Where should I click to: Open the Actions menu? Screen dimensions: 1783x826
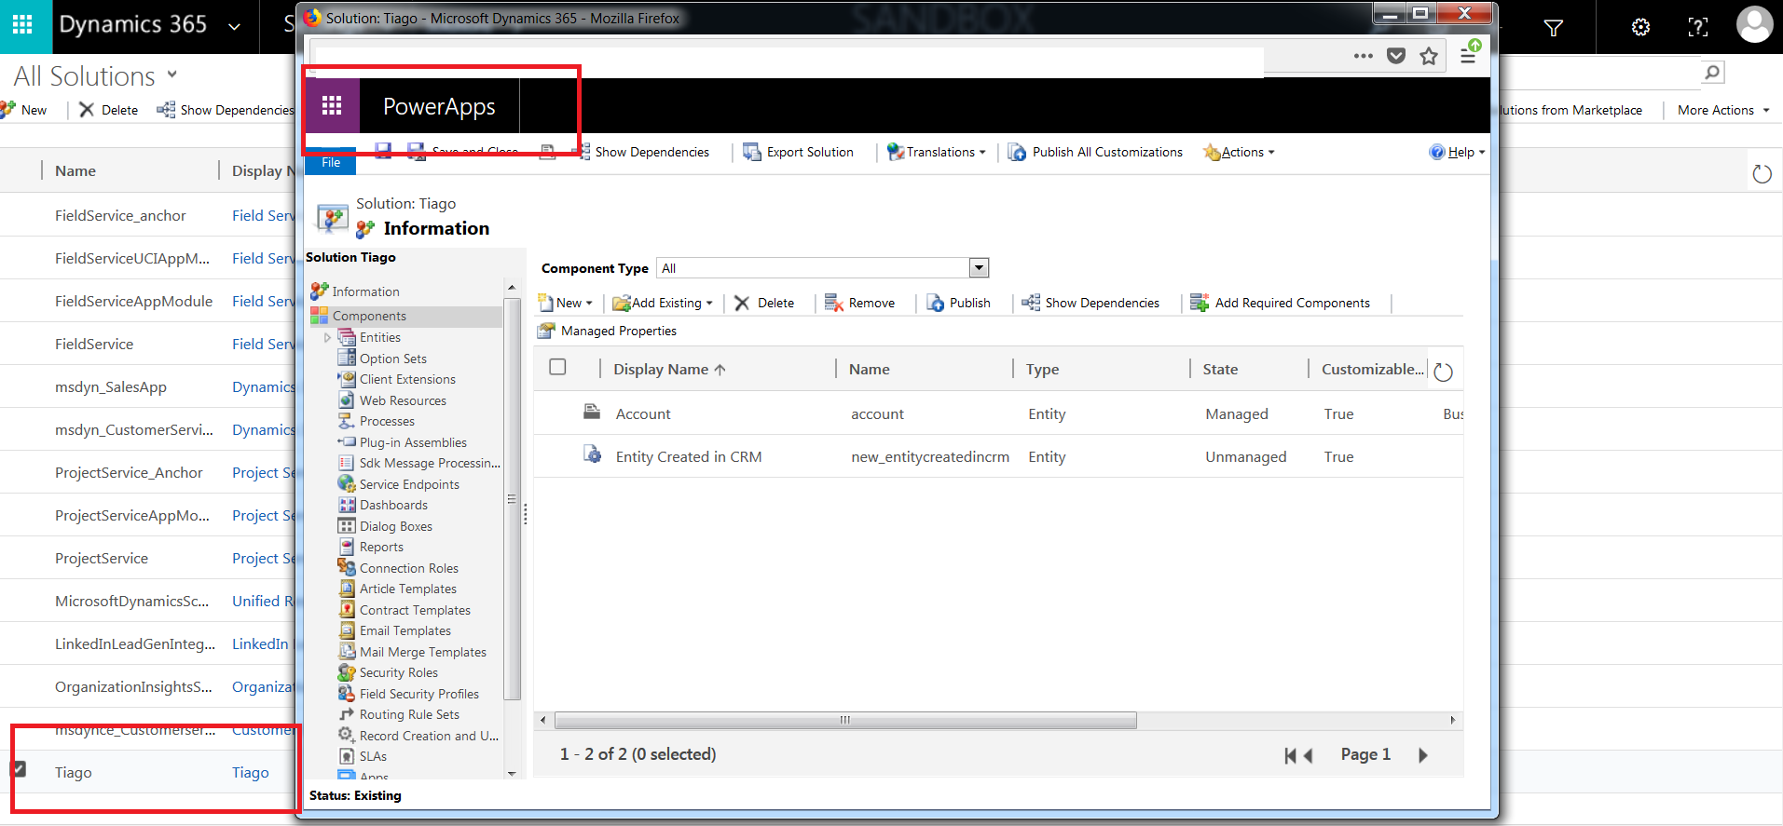tap(1241, 153)
